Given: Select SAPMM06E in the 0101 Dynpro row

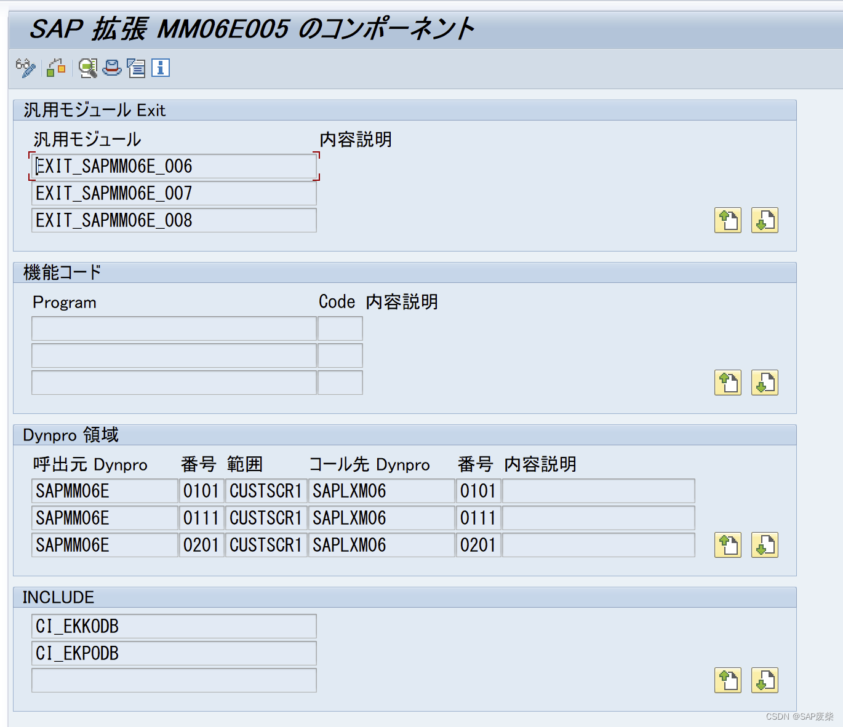Looking at the screenshot, I should tap(105, 491).
